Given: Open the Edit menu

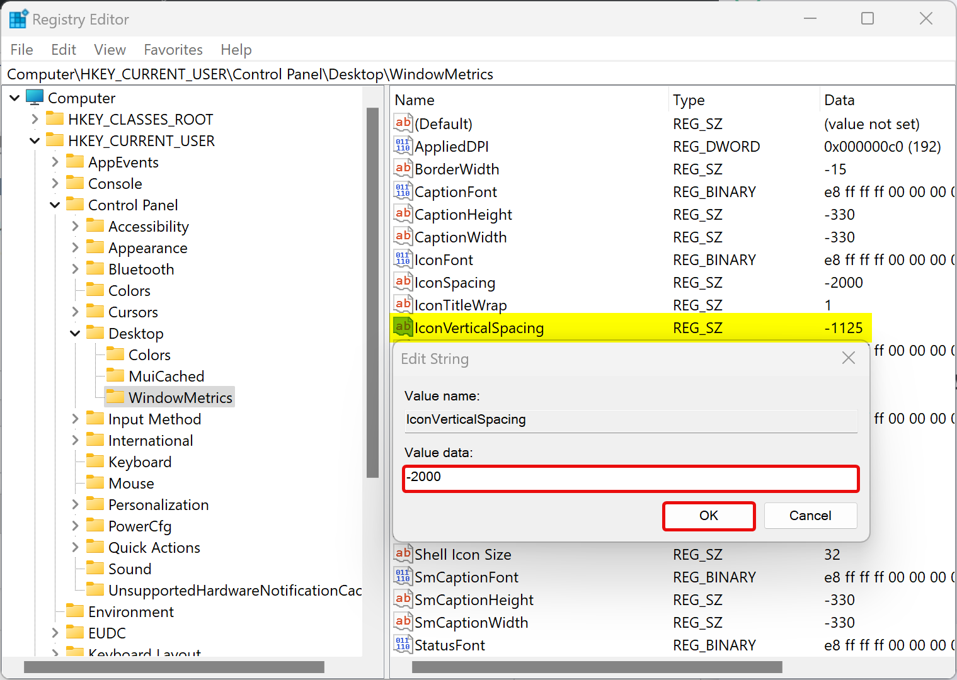Looking at the screenshot, I should [x=64, y=50].
